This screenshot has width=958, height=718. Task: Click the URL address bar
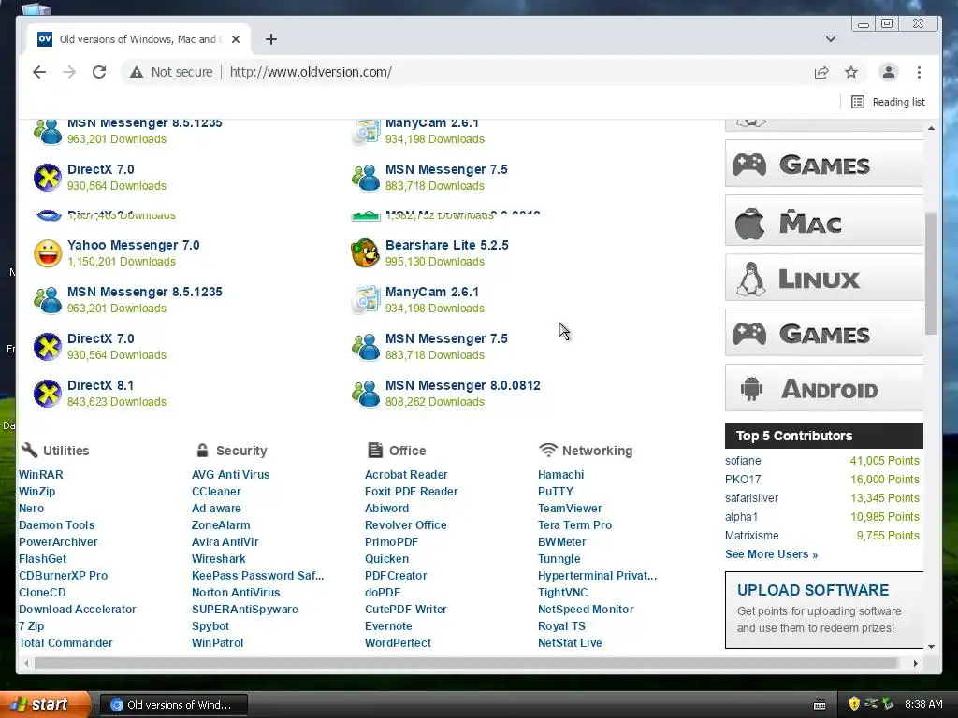[x=311, y=72]
